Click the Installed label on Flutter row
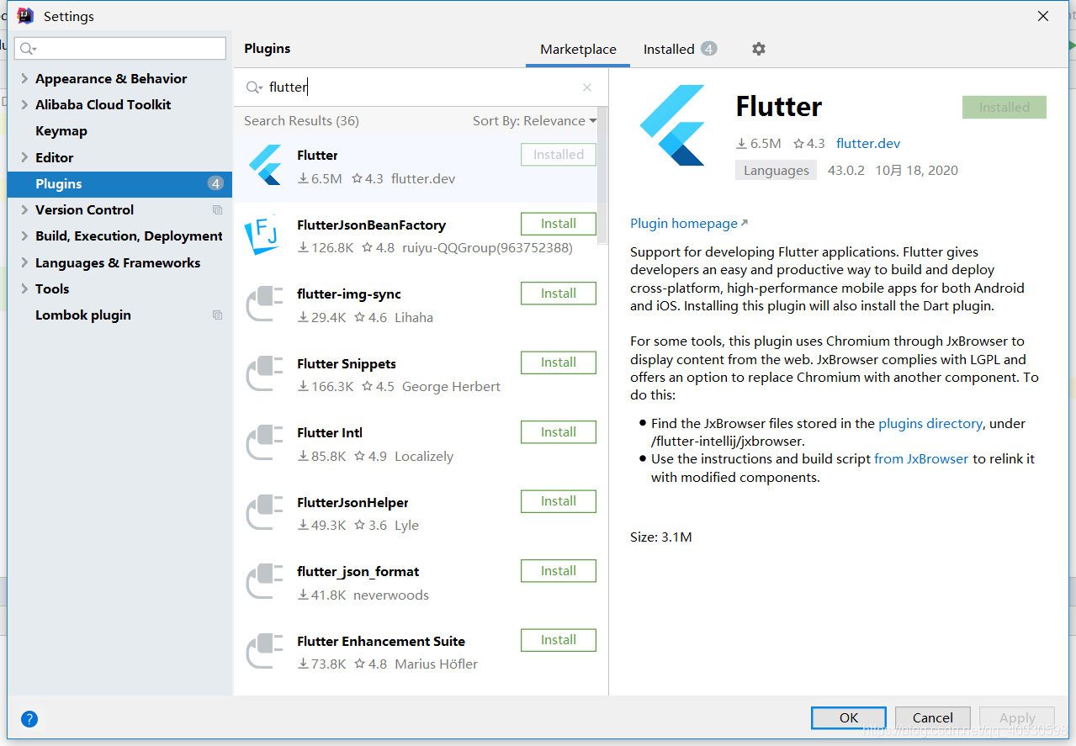 coord(559,155)
